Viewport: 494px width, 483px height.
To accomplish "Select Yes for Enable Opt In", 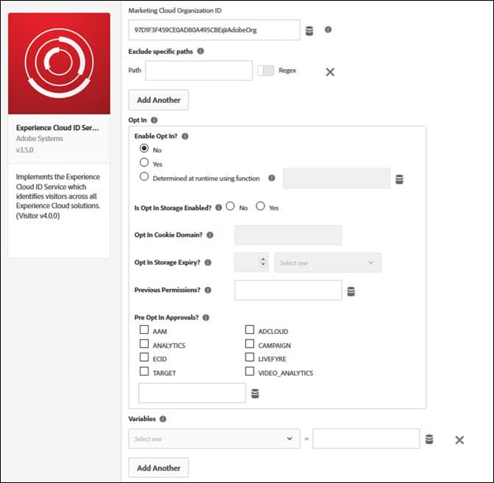I will click(144, 162).
